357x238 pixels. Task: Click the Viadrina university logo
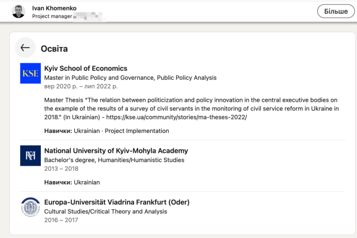(x=31, y=207)
